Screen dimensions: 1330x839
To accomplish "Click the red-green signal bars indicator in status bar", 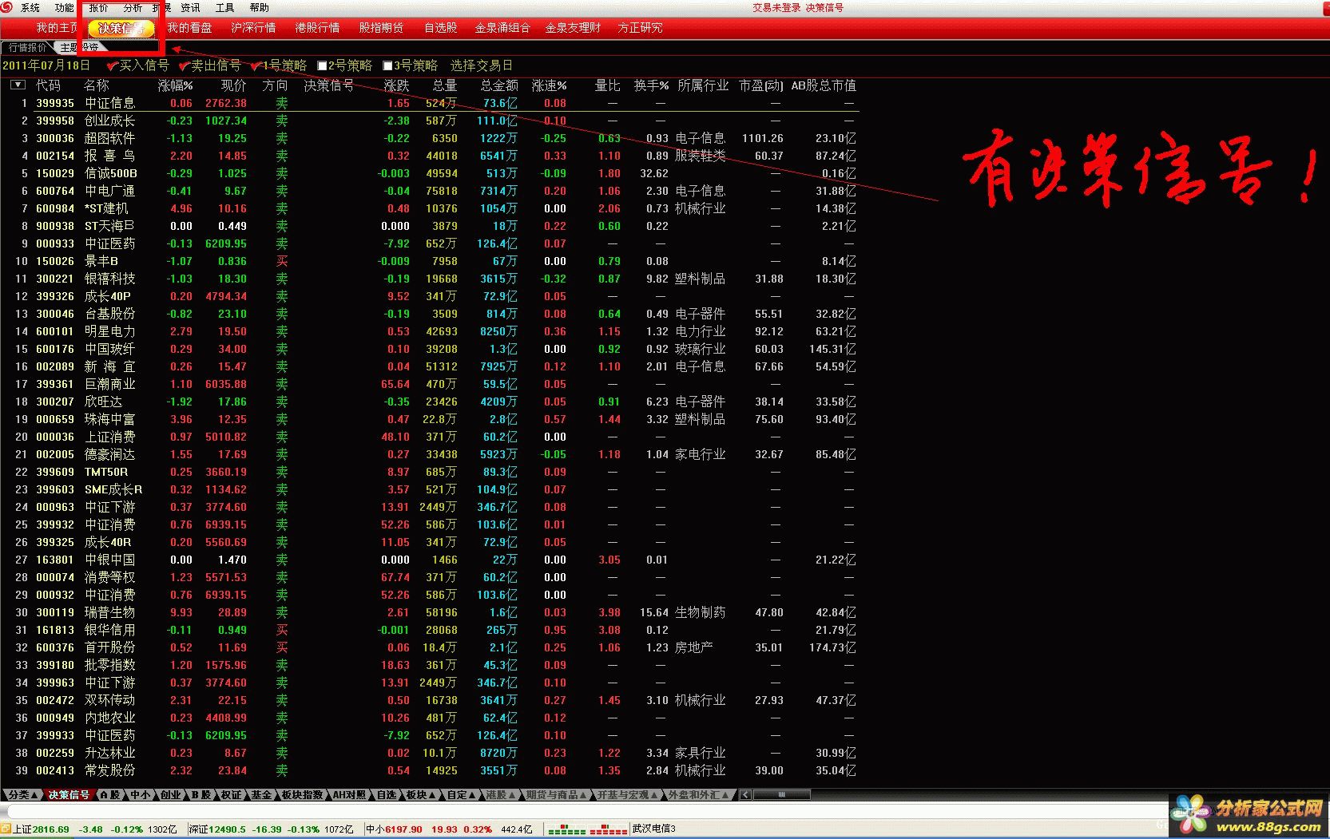I will pyautogui.click(x=586, y=829).
